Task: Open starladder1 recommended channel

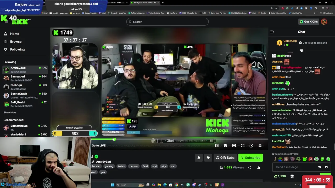Action: coord(25,134)
